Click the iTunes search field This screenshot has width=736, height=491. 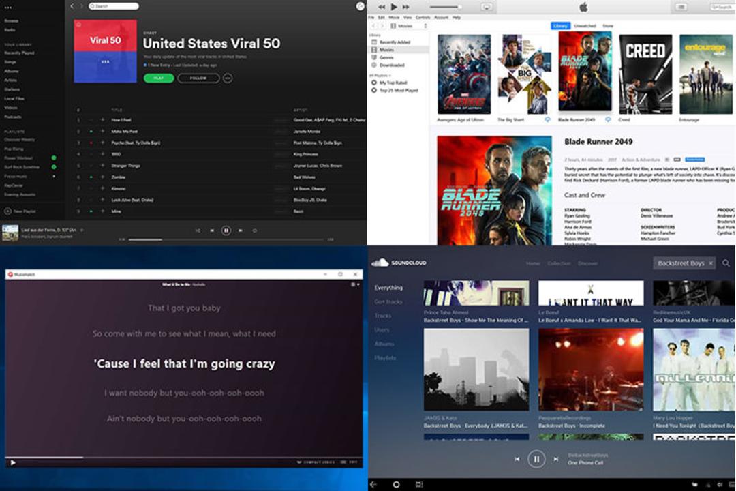click(722, 7)
